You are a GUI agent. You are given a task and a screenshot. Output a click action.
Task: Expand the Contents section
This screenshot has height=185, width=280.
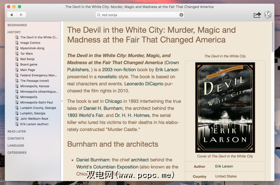point(16,138)
